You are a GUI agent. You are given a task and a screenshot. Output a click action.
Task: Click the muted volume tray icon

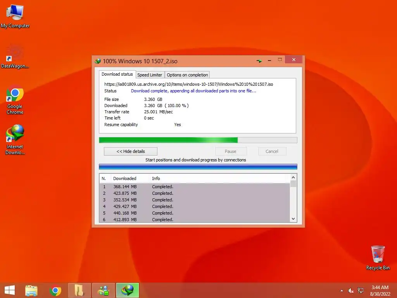[x=350, y=291]
